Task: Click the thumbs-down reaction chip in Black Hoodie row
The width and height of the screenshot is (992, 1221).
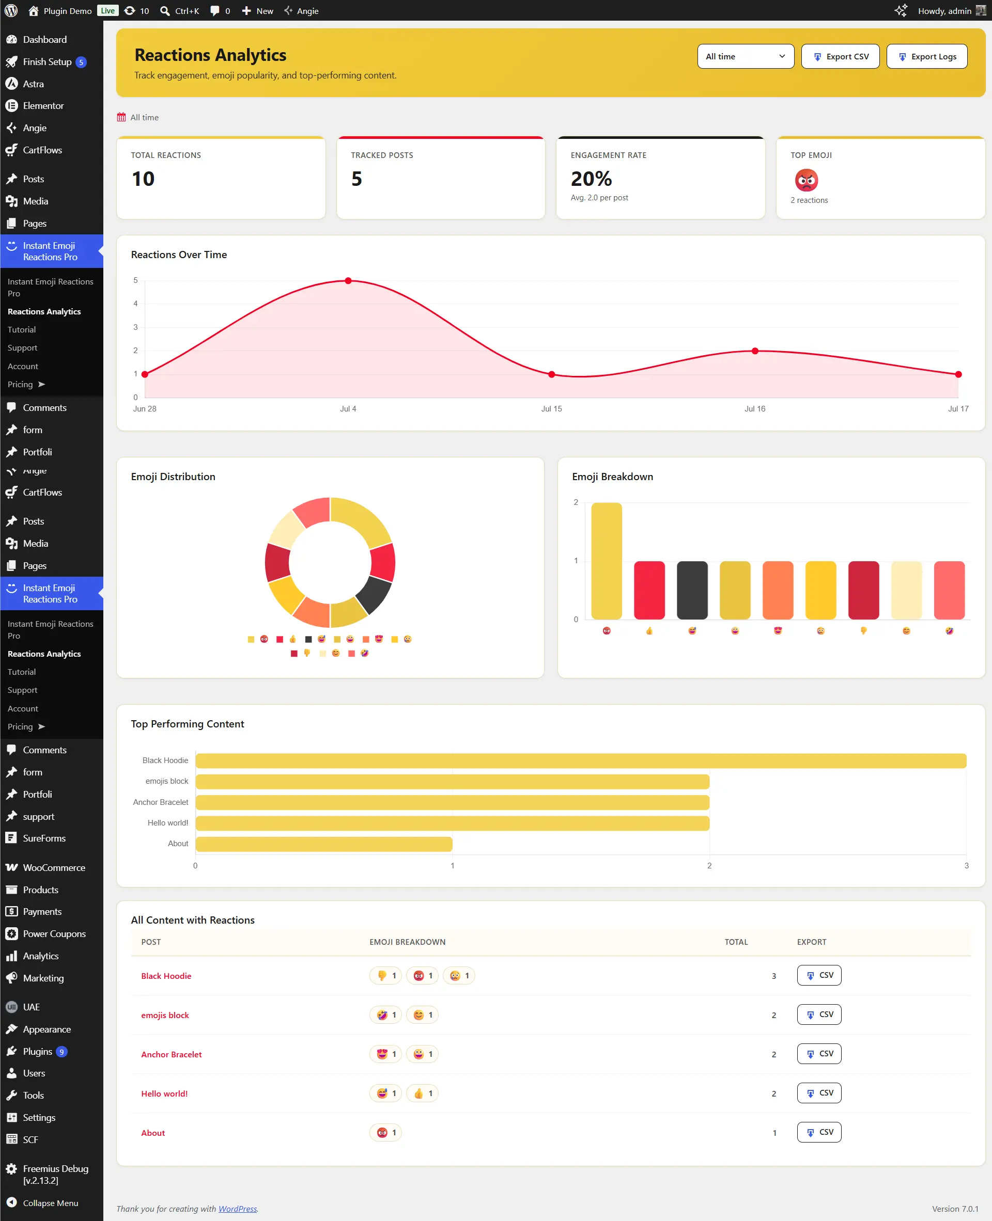Action: (x=386, y=975)
